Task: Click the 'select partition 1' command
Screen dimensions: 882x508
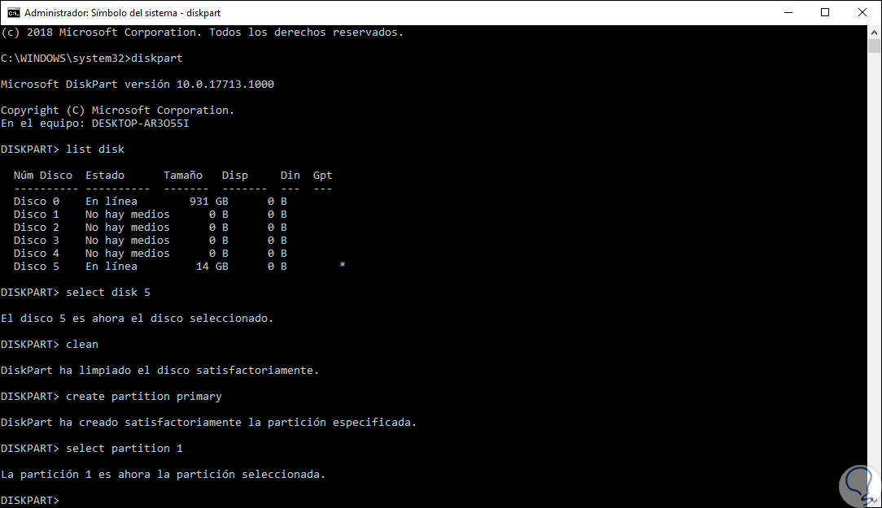Action: (x=124, y=449)
